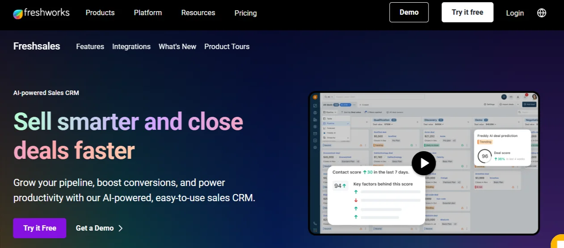Click the Freshsales dashboard video thumbnail
564x248 pixels.
tap(424, 163)
